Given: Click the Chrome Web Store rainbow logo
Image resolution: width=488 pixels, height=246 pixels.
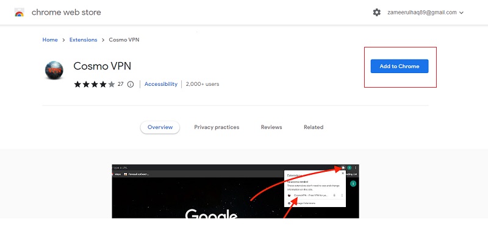Looking at the screenshot, I should (20, 12).
